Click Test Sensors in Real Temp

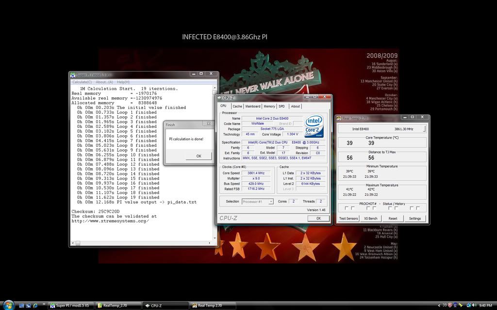[x=348, y=218]
